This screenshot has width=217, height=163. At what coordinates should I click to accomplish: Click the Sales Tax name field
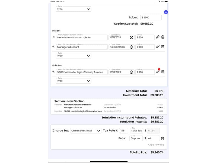136,131
